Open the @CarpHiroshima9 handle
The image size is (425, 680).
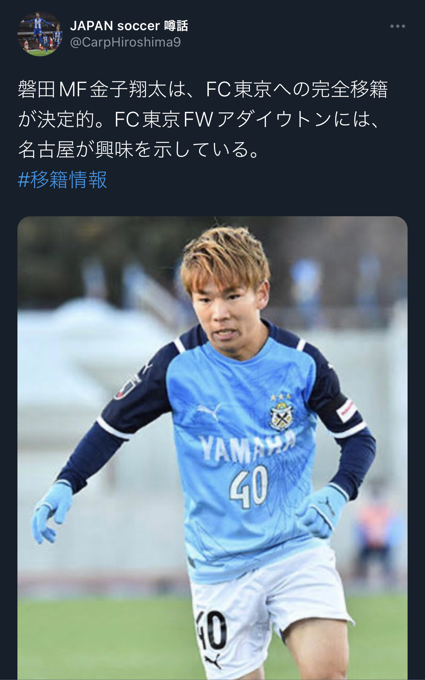125,42
